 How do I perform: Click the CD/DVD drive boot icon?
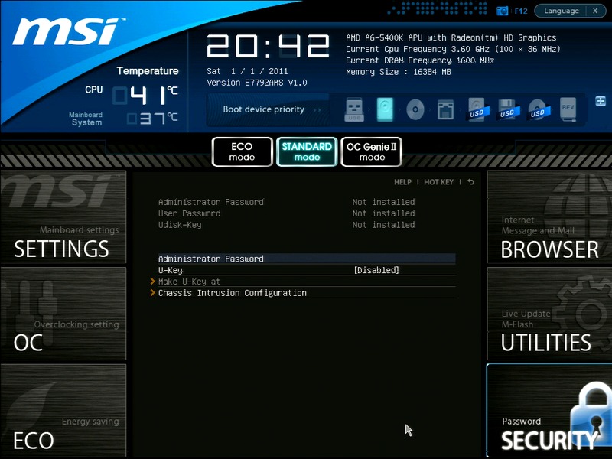[x=415, y=110]
